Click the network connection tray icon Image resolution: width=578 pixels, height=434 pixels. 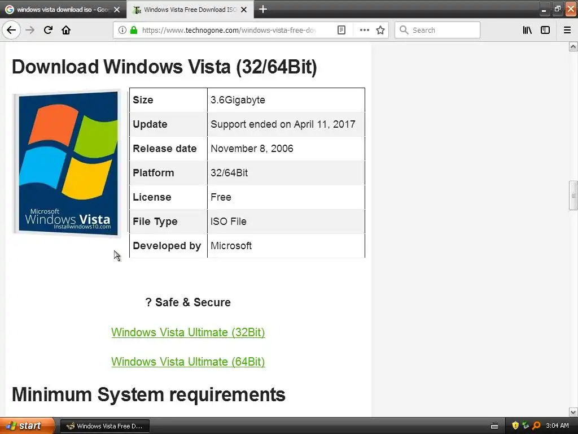[526, 426]
